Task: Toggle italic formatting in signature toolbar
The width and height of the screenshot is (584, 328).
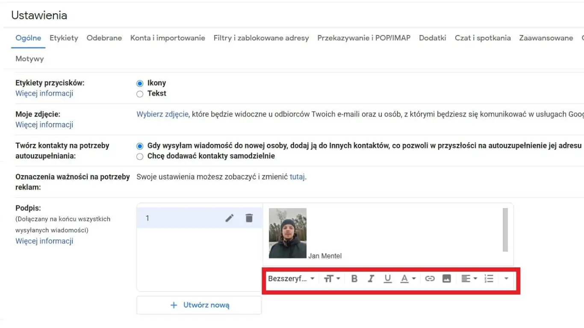Action: coord(371,279)
